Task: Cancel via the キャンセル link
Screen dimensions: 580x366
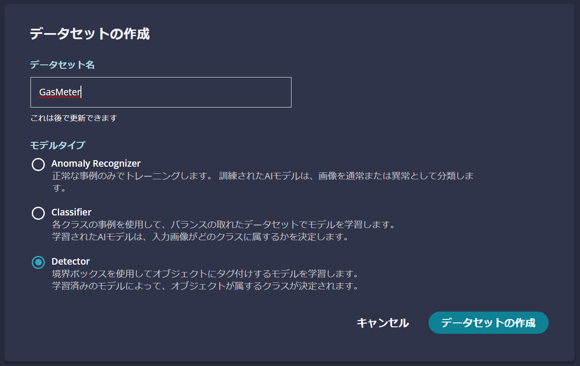Action: pos(382,323)
